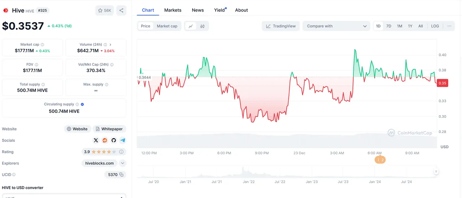The image size is (462, 198).
Task: Show Circulating supply info icon
Action: 77,104
